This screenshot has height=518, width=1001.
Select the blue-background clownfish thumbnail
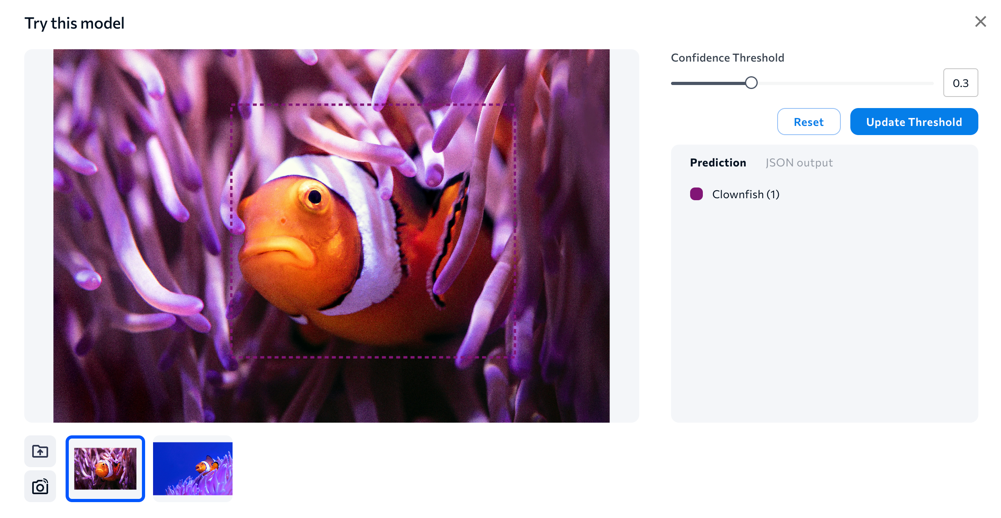pyautogui.click(x=193, y=468)
